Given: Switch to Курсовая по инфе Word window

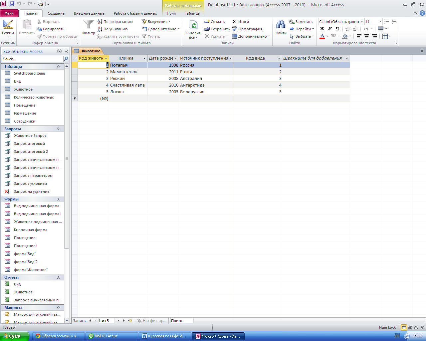Looking at the screenshot, I should 165,336.
